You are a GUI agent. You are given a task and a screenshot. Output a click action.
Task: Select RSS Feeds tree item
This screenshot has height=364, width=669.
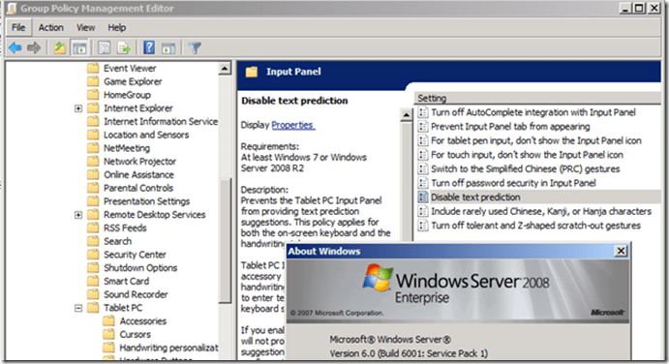tap(125, 227)
